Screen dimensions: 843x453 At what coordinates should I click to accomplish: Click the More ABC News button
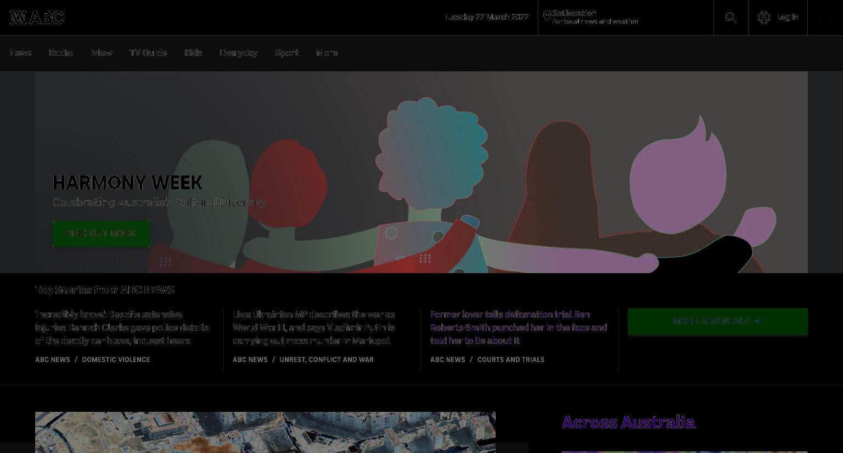click(x=717, y=321)
